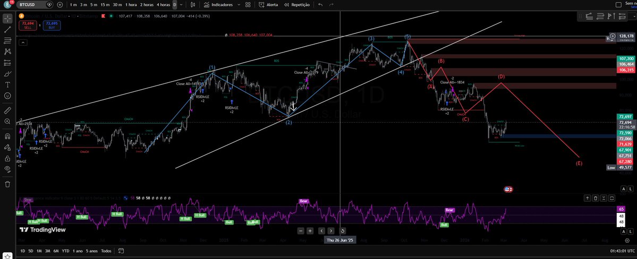Open the Indicadores panel
Viewport: 637px width, 259px height.
218,4
